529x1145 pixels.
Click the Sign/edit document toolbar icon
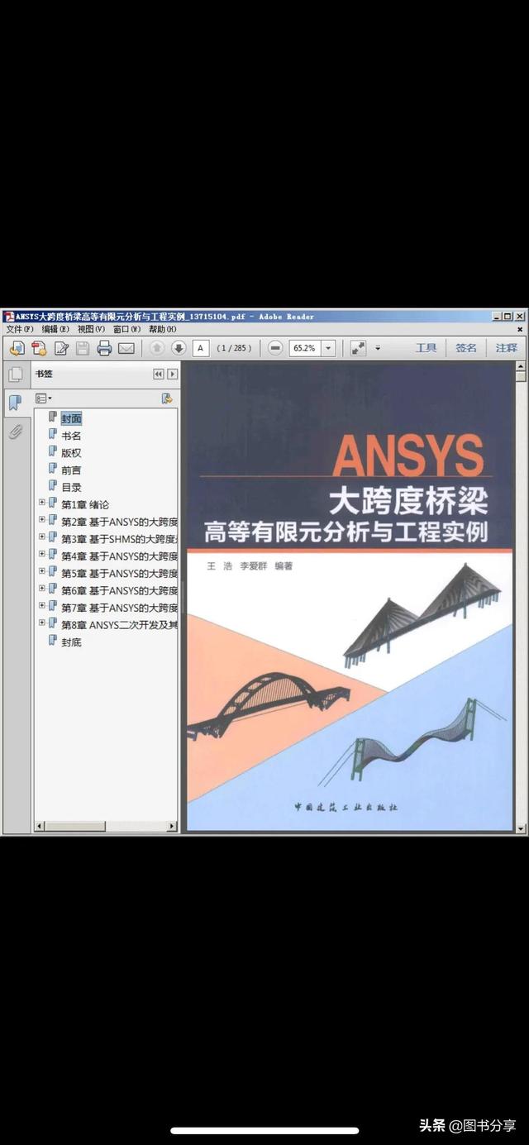60,348
